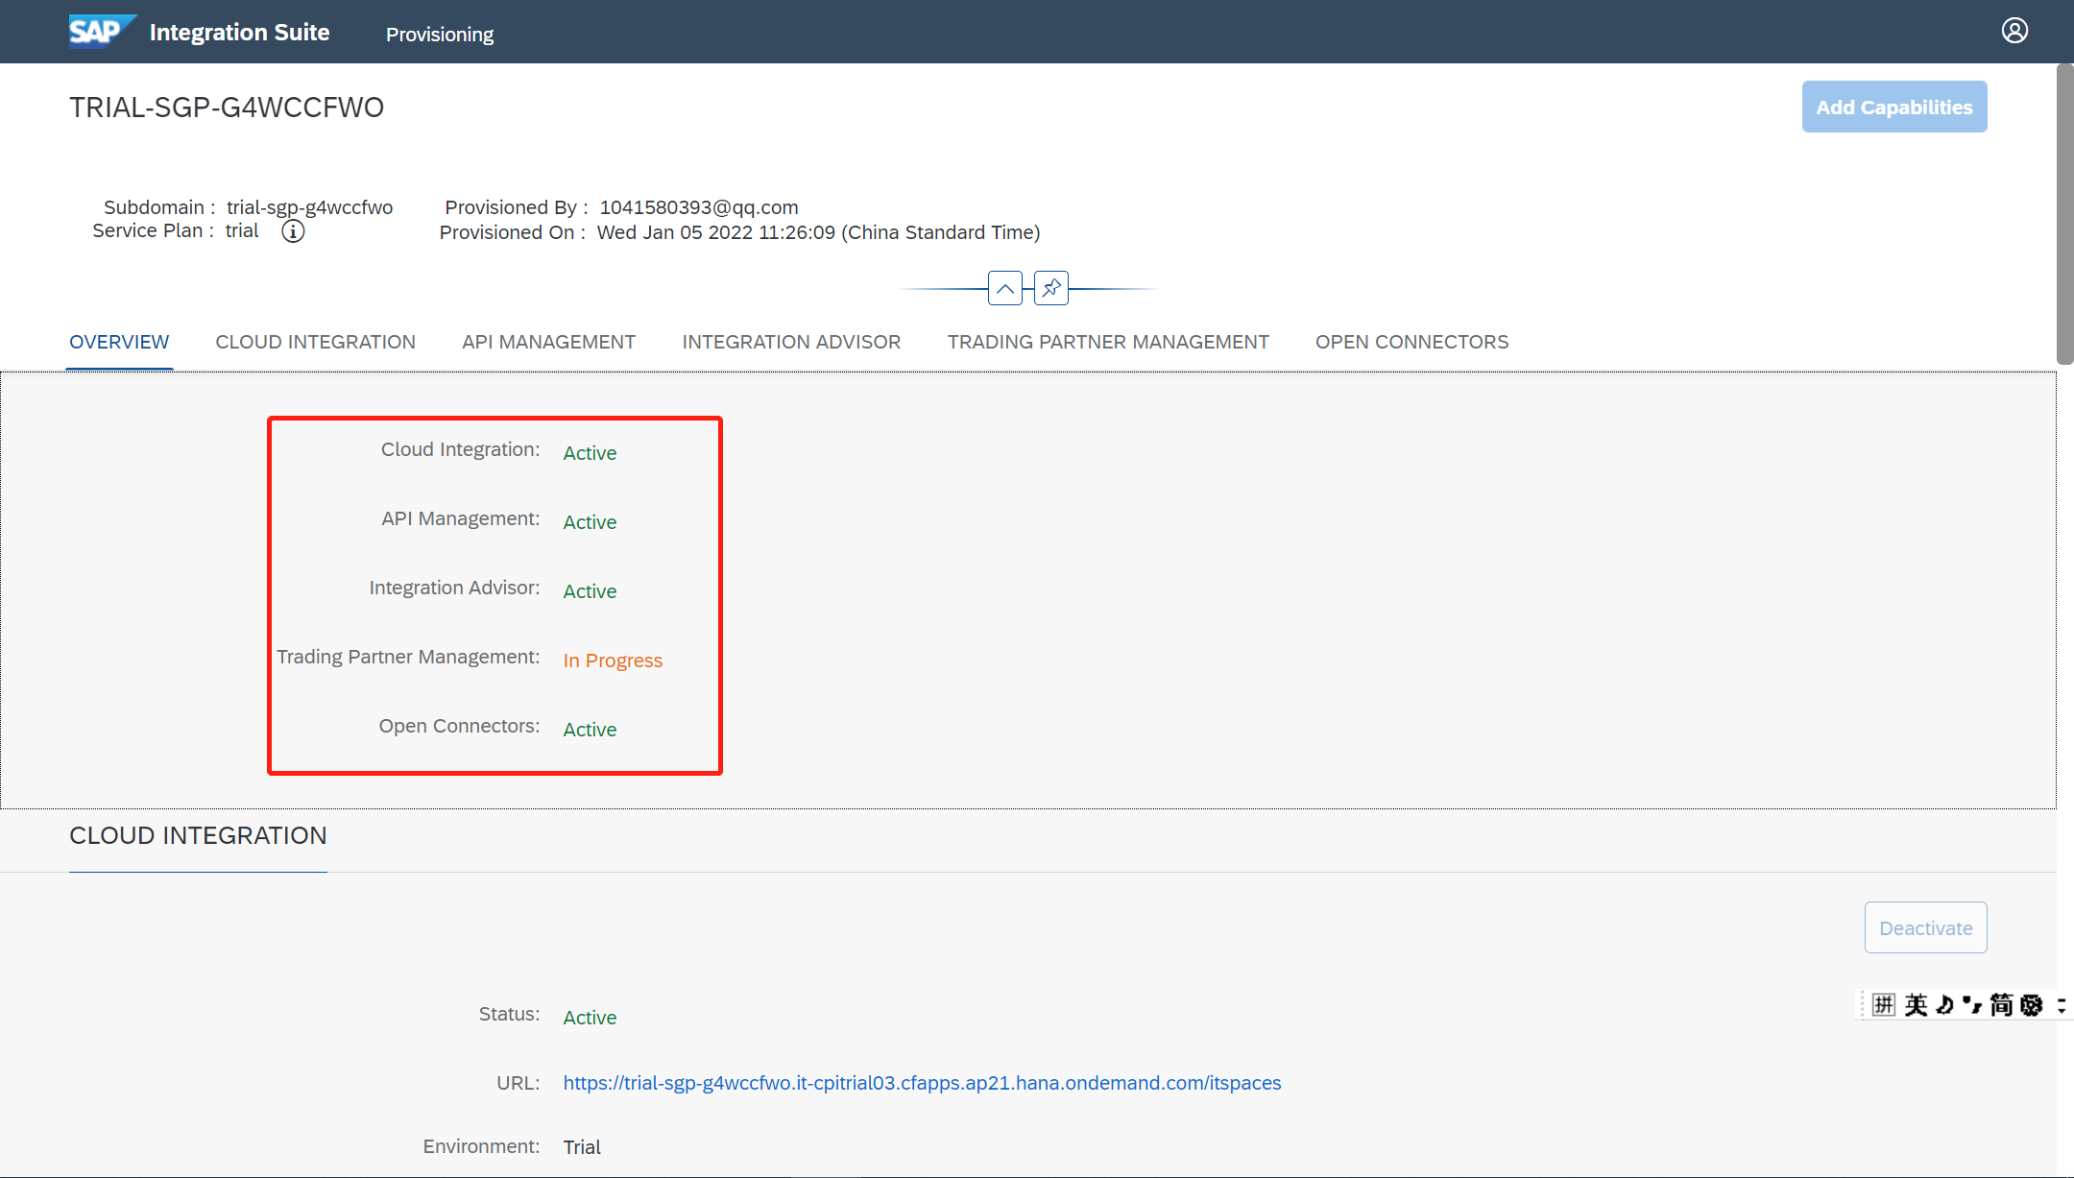The width and height of the screenshot is (2074, 1178).
Task: Click the TRIAL-SGP-G4WCCFWO page title
Action: coord(227,108)
